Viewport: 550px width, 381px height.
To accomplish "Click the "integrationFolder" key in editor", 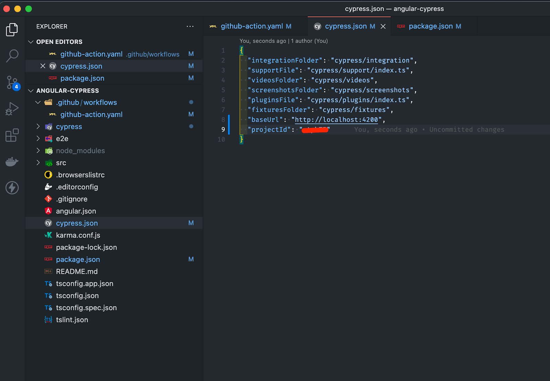I will point(285,60).
